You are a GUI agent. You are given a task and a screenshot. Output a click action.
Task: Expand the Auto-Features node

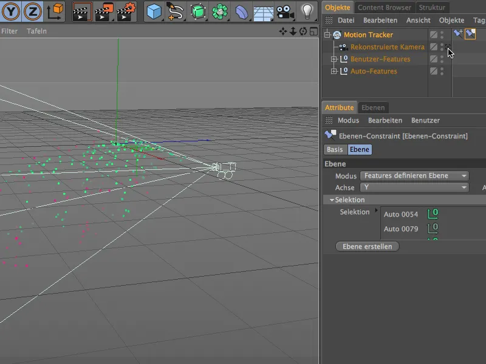(x=334, y=71)
